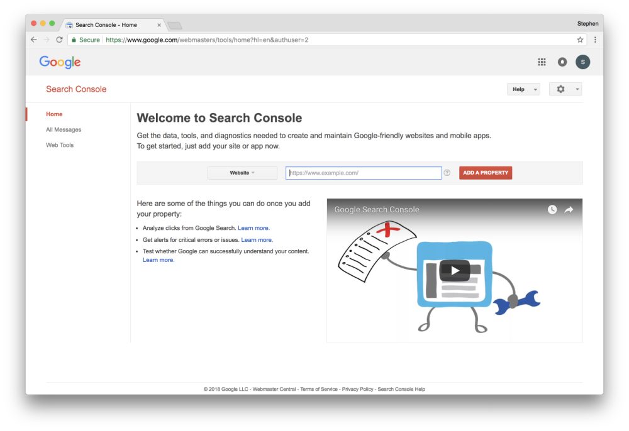Bookmark this page with the star icon

[x=580, y=40]
